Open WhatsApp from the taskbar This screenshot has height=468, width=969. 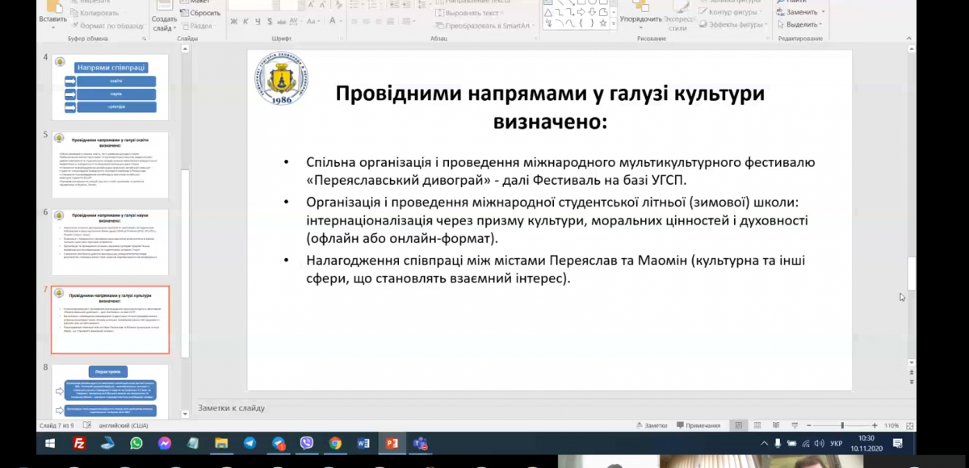(136, 443)
